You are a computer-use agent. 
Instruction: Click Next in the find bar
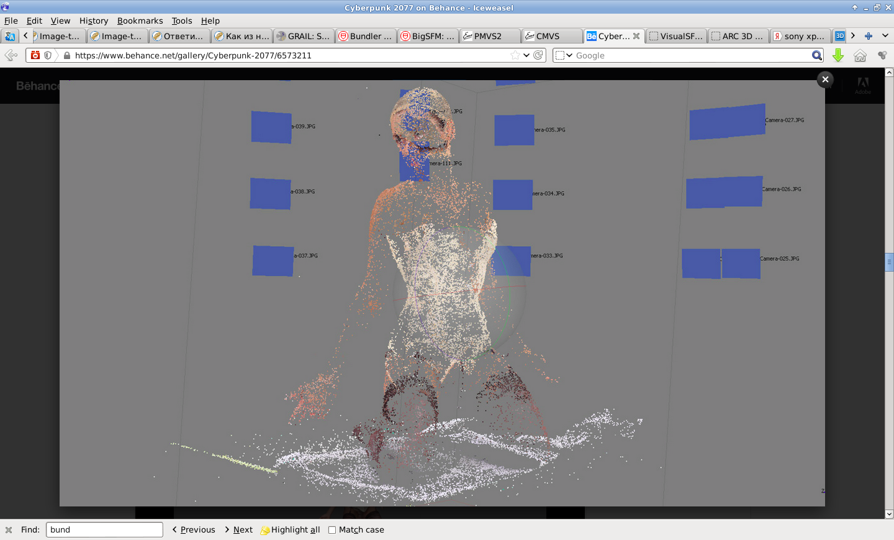click(239, 530)
